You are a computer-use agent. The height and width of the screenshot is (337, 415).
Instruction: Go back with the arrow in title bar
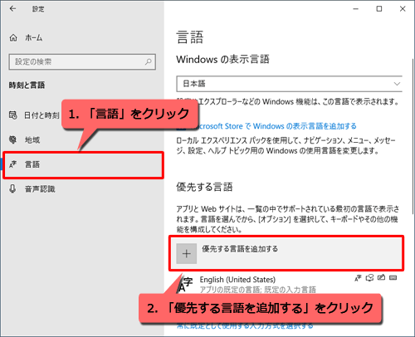point(12,9)
